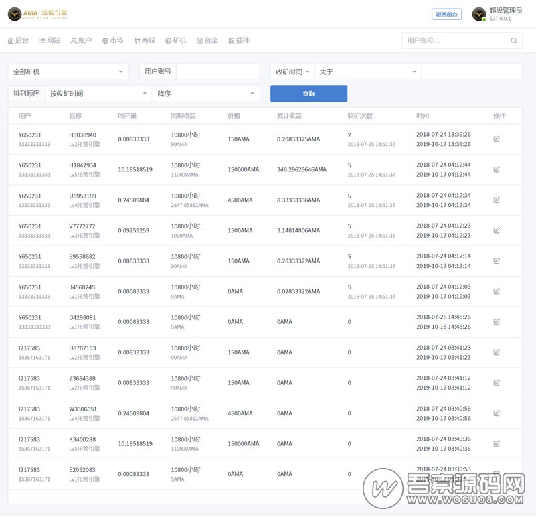Click the 返回前台 button

click(446, 13)
